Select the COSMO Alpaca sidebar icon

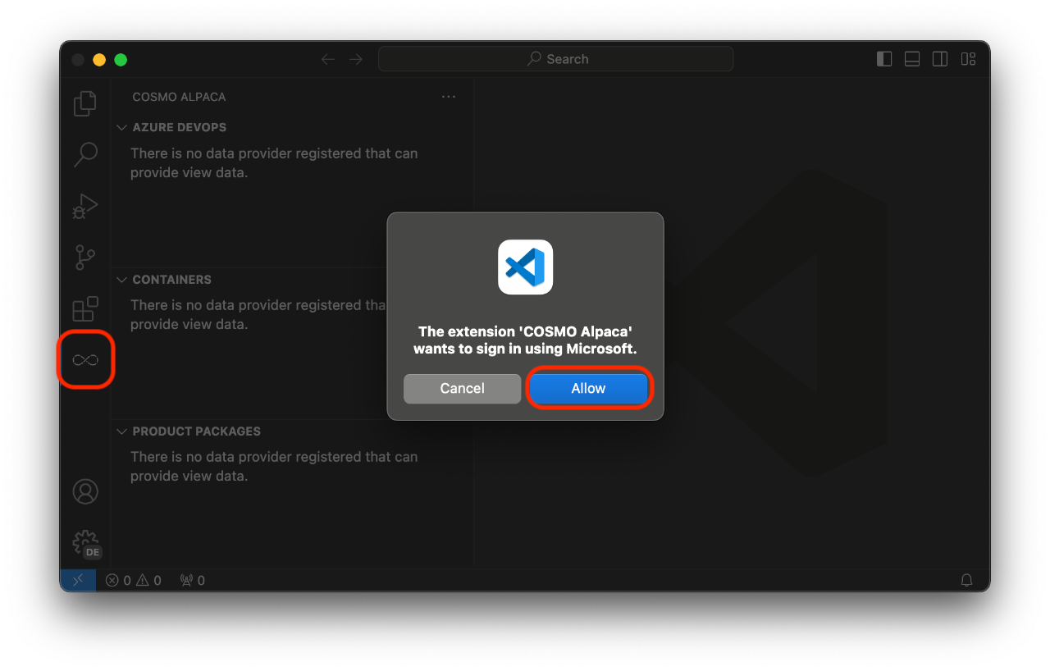pyautogui.click(x=84, y=359)
